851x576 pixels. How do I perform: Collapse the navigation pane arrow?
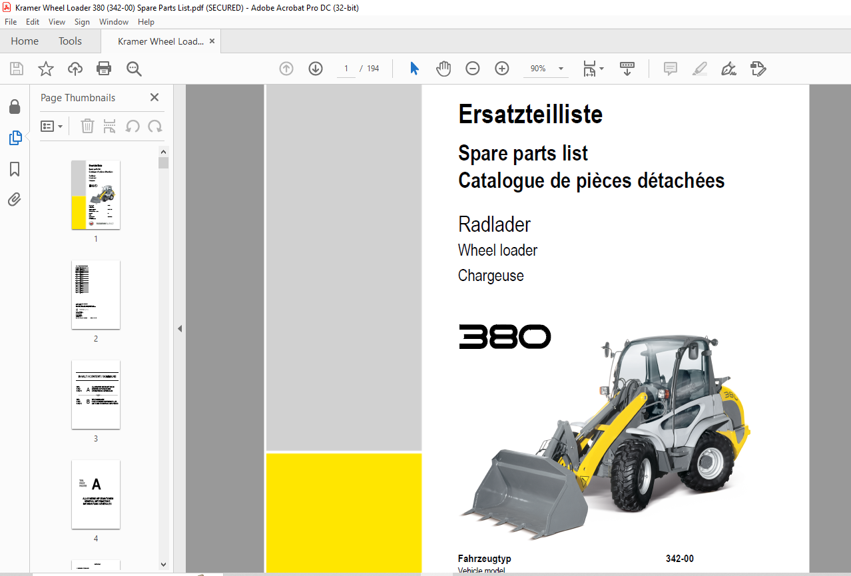[179, 328]
